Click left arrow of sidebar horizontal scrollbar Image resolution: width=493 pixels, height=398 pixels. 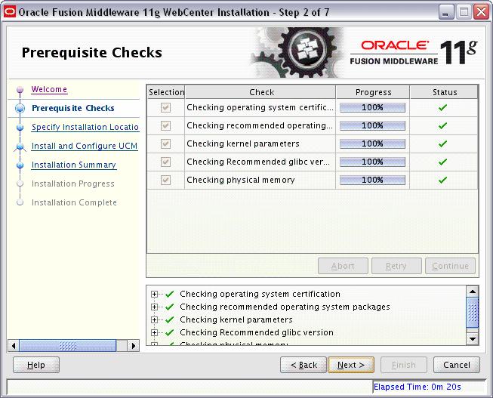[14, 346]
